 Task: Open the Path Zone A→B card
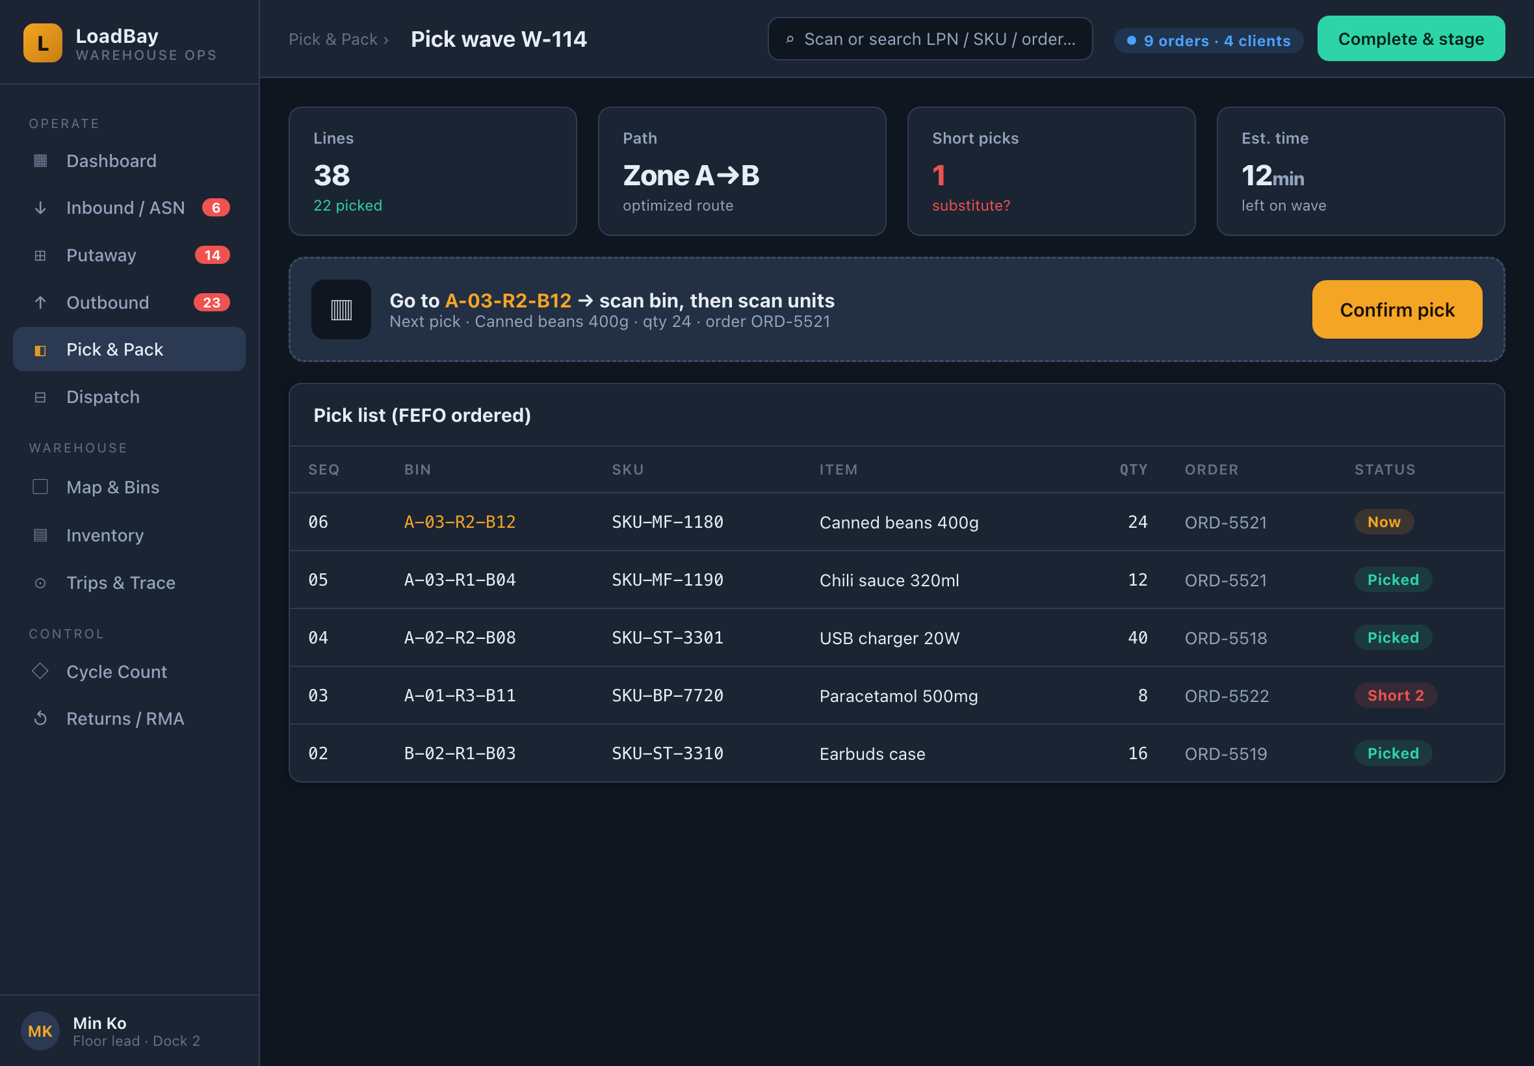click(x=742, y=172)
